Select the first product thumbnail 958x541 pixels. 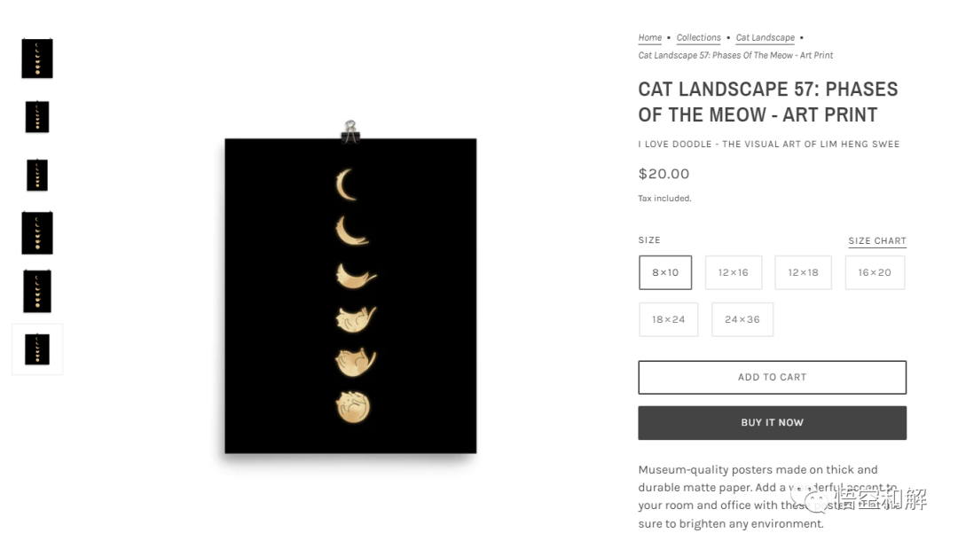(x=37, y=59)
